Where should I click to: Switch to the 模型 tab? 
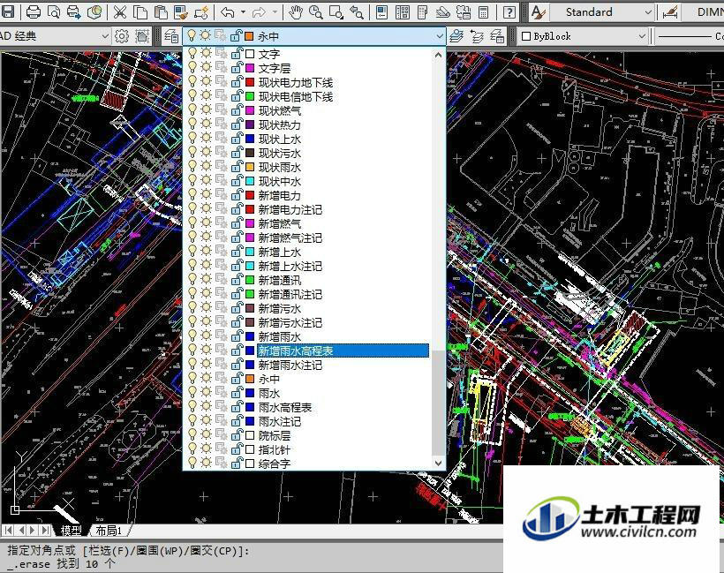click(x=72, y=531)
